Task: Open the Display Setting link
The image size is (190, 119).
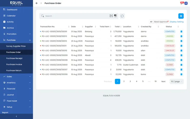Action: [x=177, y=22]
